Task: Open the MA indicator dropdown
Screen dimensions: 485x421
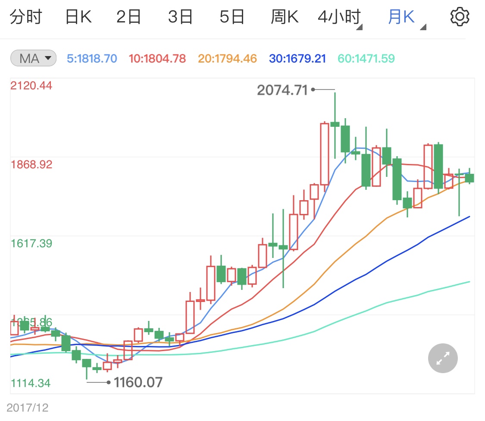Action: (x=33, y=58)
